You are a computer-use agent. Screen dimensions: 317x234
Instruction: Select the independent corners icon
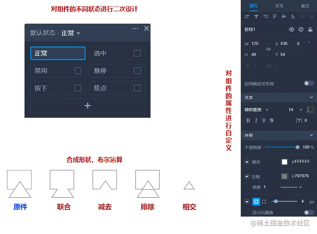point(264,201)
